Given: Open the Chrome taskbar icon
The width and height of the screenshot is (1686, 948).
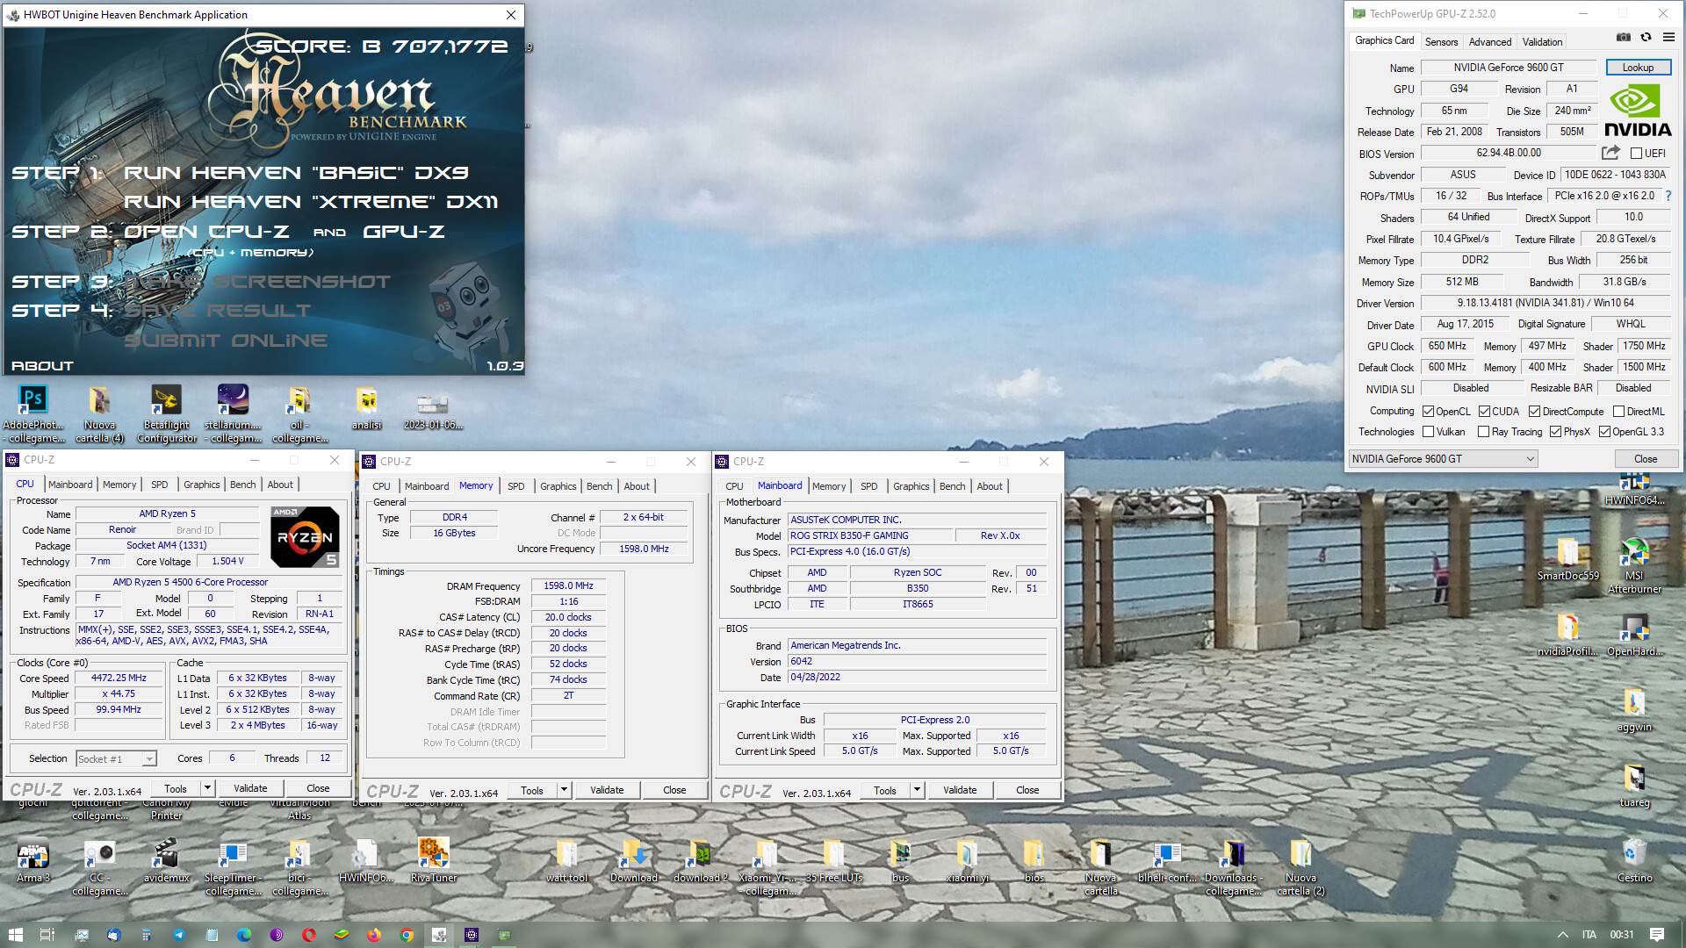Looking at the screenshot, I should (x=407, y=934).
